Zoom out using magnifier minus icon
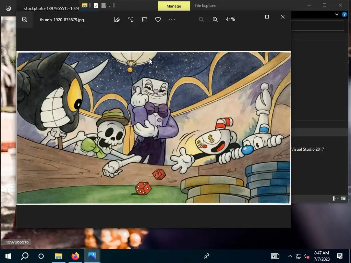This screenshot has width=351, height=263. click(201, 20)
